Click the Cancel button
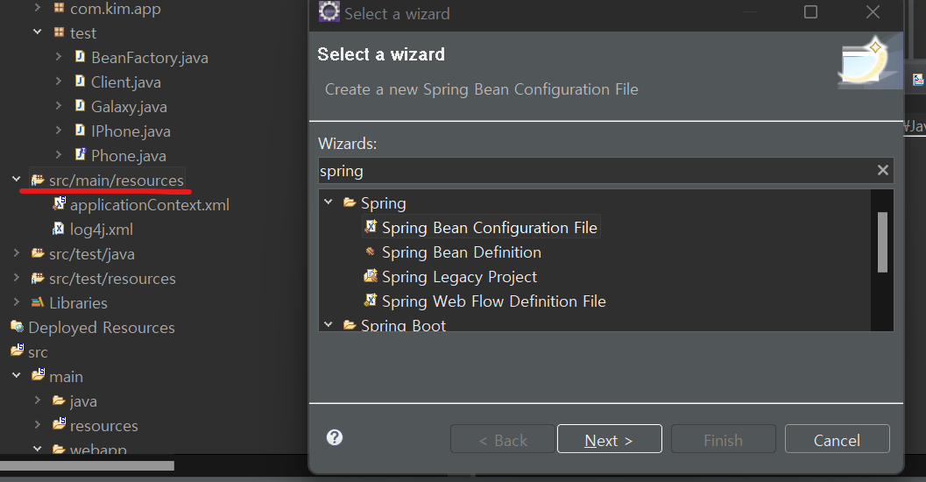The width and height of the screenshot is (926, 482). point(837,439)
